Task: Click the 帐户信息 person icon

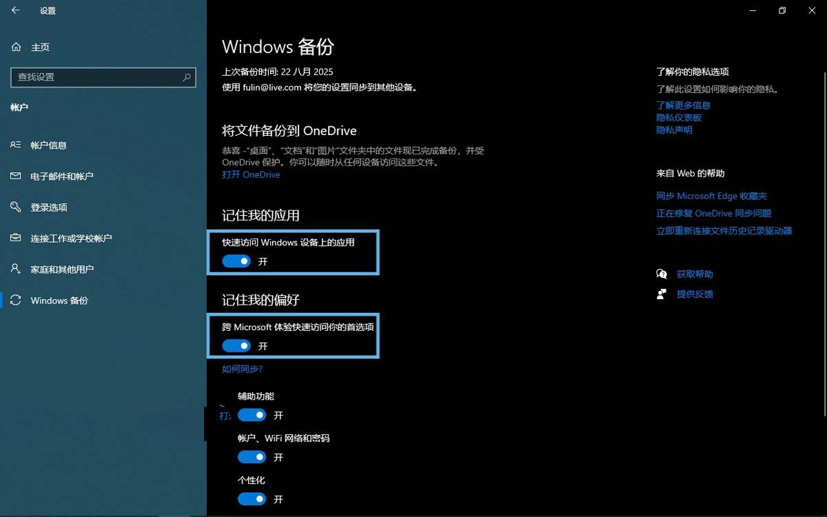Action: [x=16, y=145]
